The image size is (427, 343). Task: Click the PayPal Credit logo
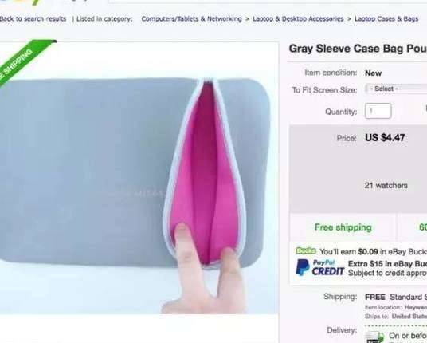click(x=320, y=267)
